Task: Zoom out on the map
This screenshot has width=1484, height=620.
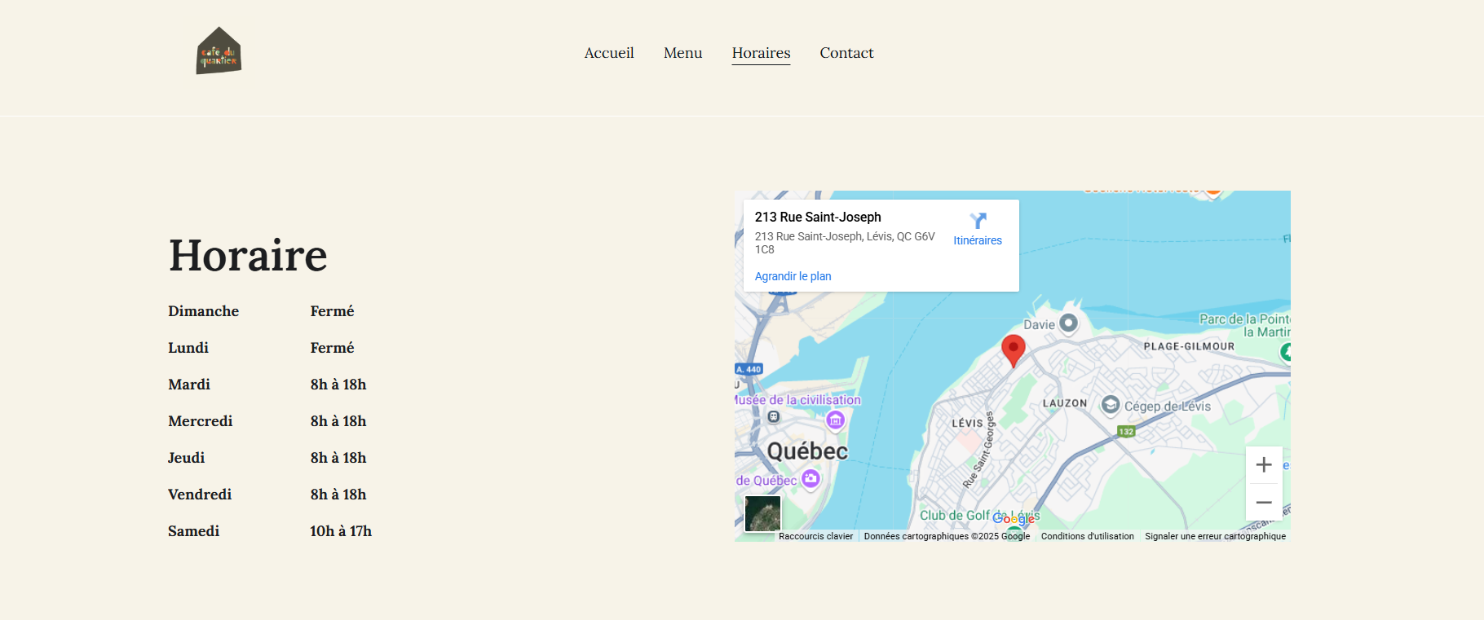Action: pyautogui.click(x=1263, y=502)
